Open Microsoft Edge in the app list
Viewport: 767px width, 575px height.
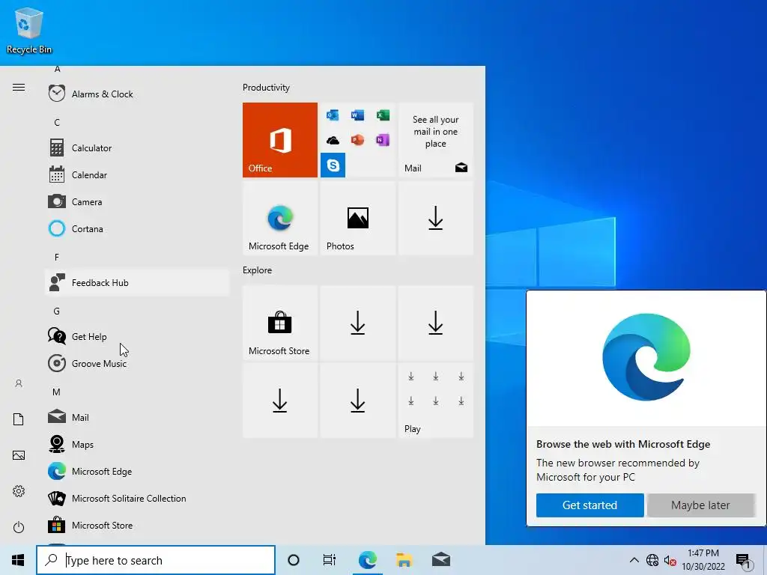point(137,471)
